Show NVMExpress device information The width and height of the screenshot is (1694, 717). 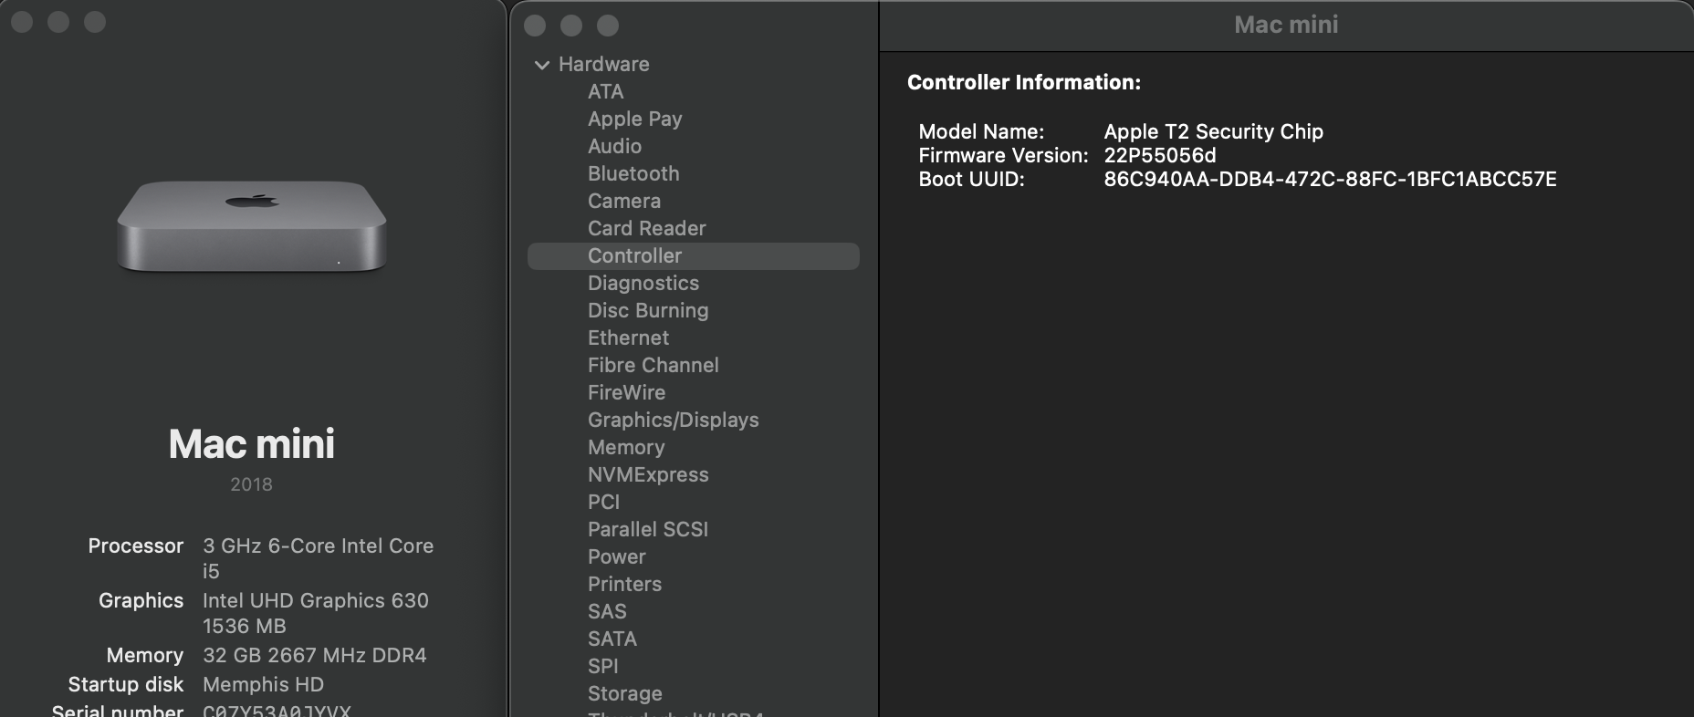coord(648,474)
